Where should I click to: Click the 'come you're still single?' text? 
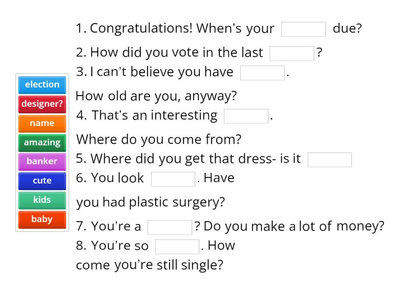coord(149,265)
